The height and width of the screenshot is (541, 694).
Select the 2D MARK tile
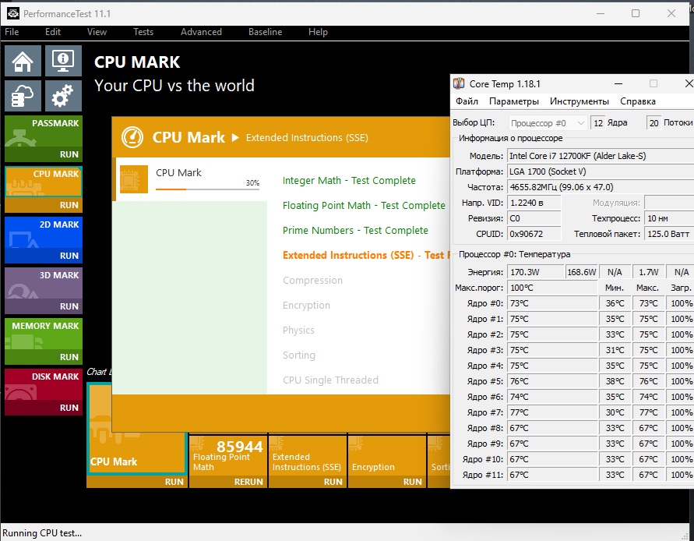[x=43, y=234]
